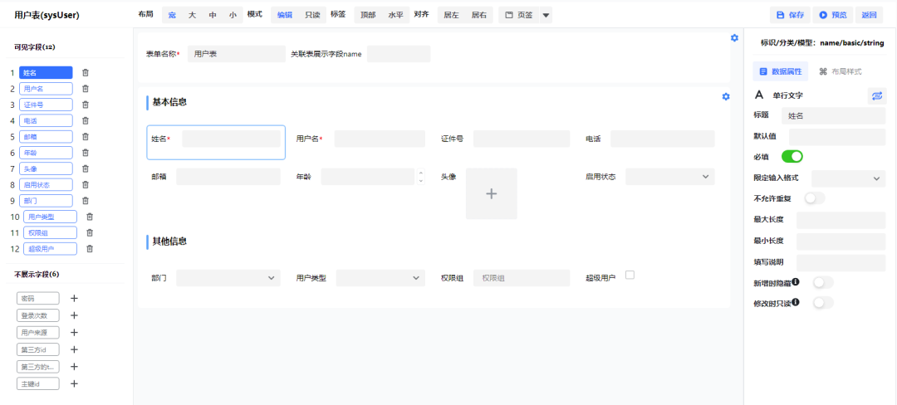Click the 预览 button
The height and width of the screenshot is (405, 897).
click(831, 15)
